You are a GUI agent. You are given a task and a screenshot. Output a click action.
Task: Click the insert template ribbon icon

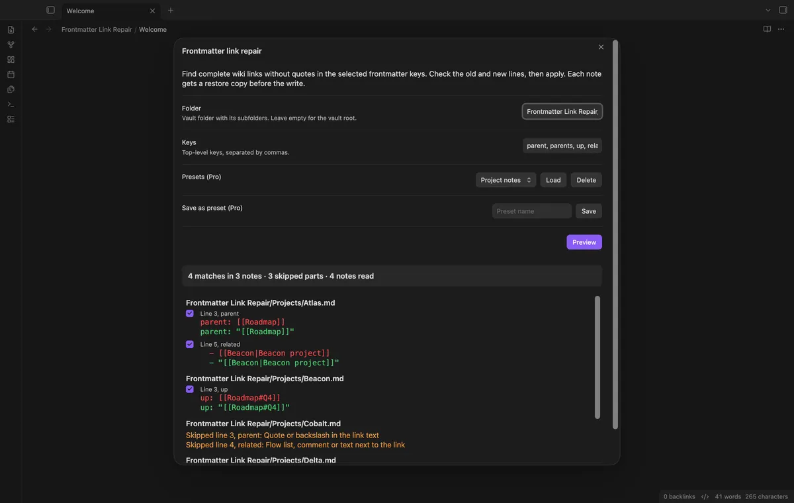point(11,89)
